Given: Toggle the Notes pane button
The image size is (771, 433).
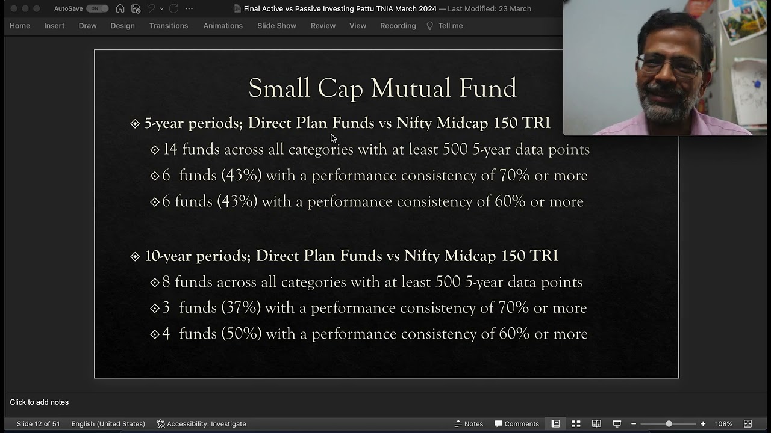Looking at the screenshot, I should click(469, 423).
